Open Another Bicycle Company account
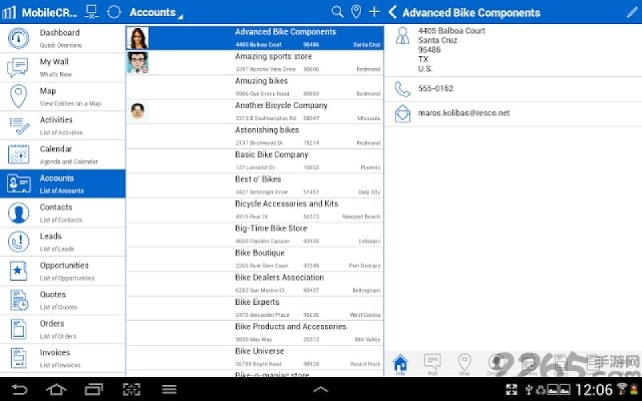 (255, 112)
